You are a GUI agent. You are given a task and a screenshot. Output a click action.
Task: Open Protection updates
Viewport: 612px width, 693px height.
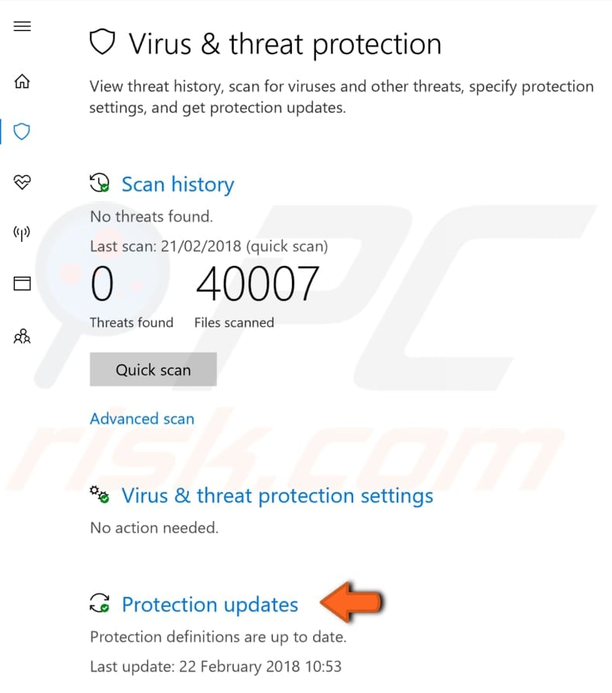[209, 604]
